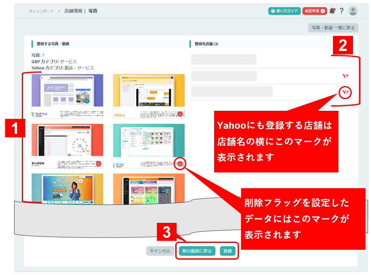Click delete flag icon on DOUGA photo

click(99, 163)
